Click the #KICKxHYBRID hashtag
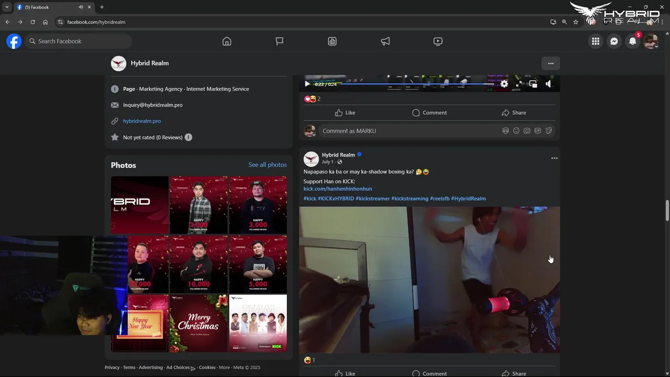 (x=336, y=199)
